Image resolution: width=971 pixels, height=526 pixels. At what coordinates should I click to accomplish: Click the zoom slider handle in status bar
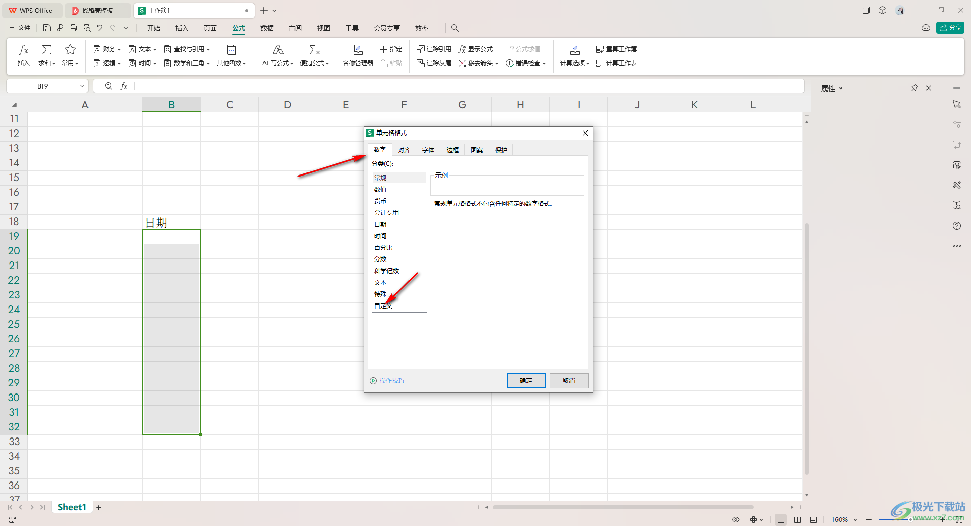tap(910, 520)
